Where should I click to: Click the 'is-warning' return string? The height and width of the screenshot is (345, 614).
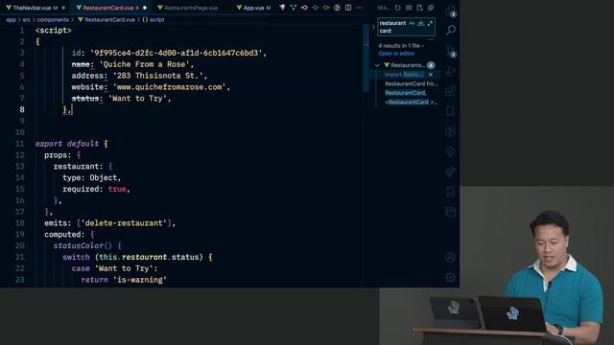click(140, 280)
